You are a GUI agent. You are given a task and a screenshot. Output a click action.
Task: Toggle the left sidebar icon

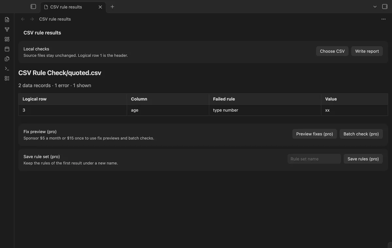[x=33, y=7]
